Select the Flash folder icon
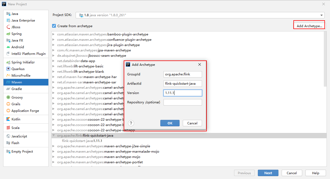 (8, 143)
